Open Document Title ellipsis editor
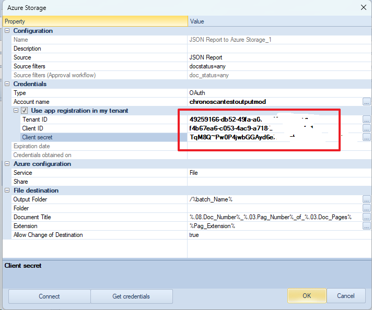372x310 pixels. click(366, 217)
